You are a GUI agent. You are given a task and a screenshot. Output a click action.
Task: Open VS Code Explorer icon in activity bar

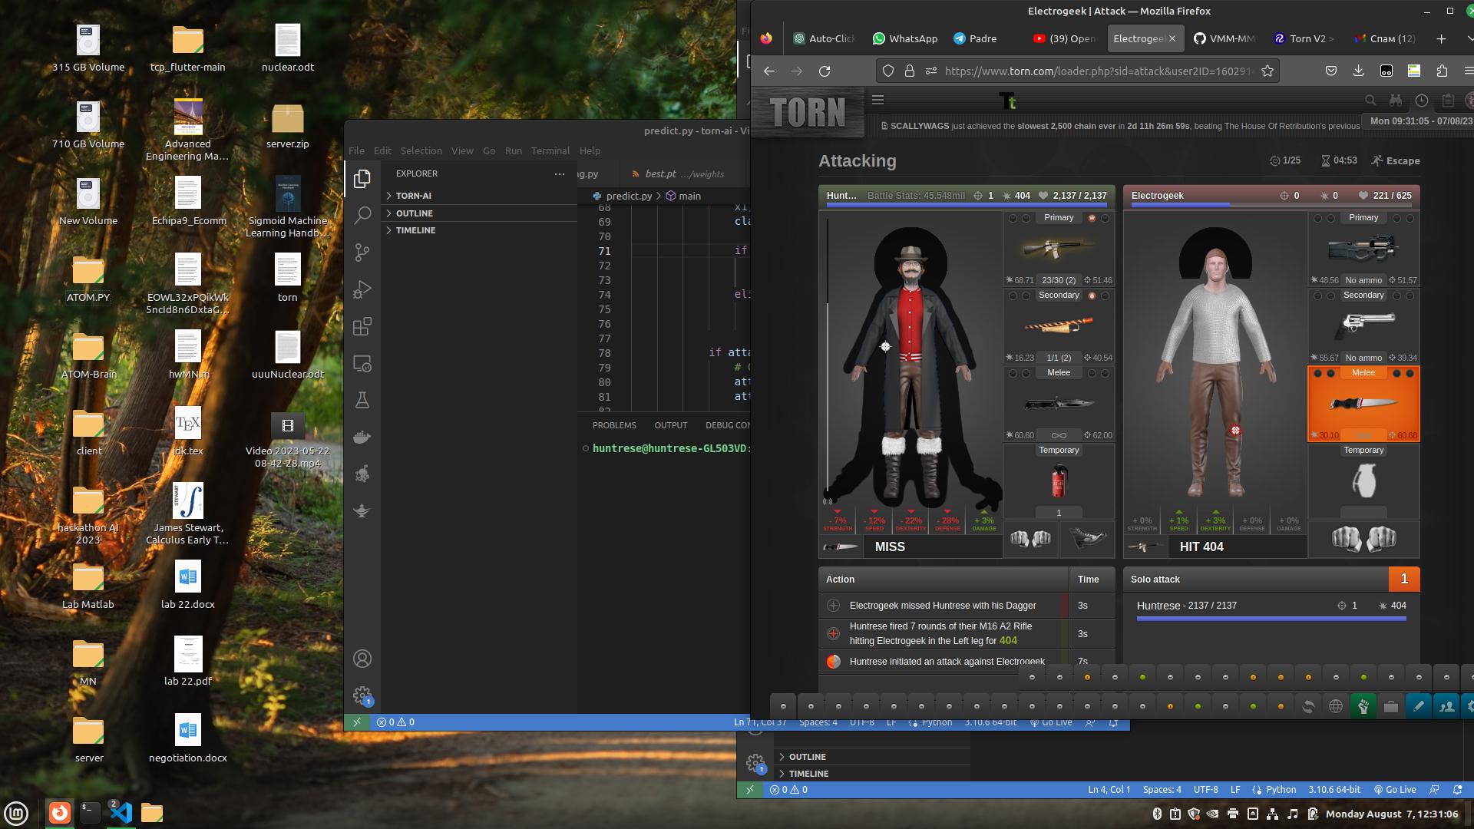click(x=362, y=179)
